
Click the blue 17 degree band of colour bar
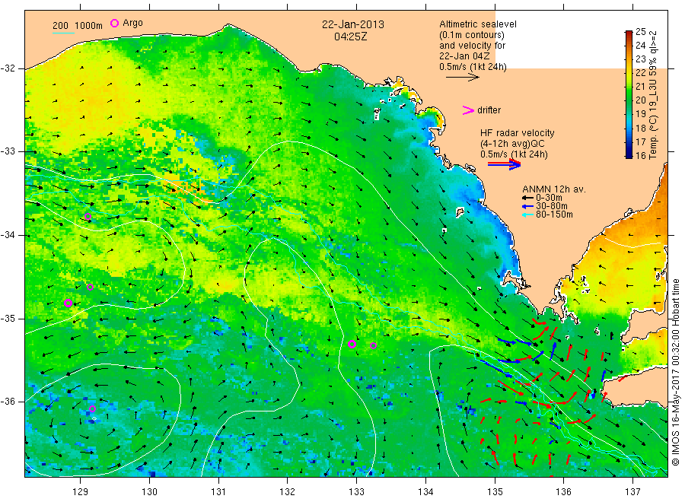pos(629,141)
